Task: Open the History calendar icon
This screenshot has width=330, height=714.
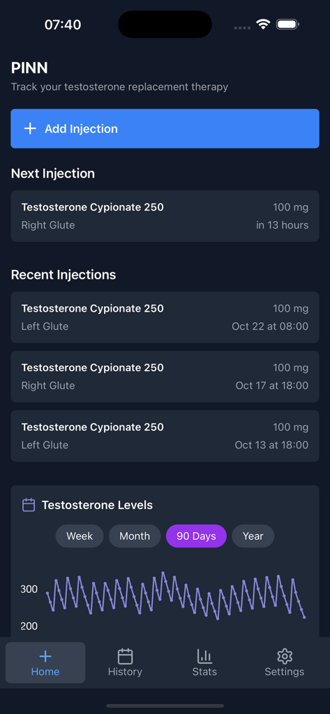Action: tap(125, 656)
